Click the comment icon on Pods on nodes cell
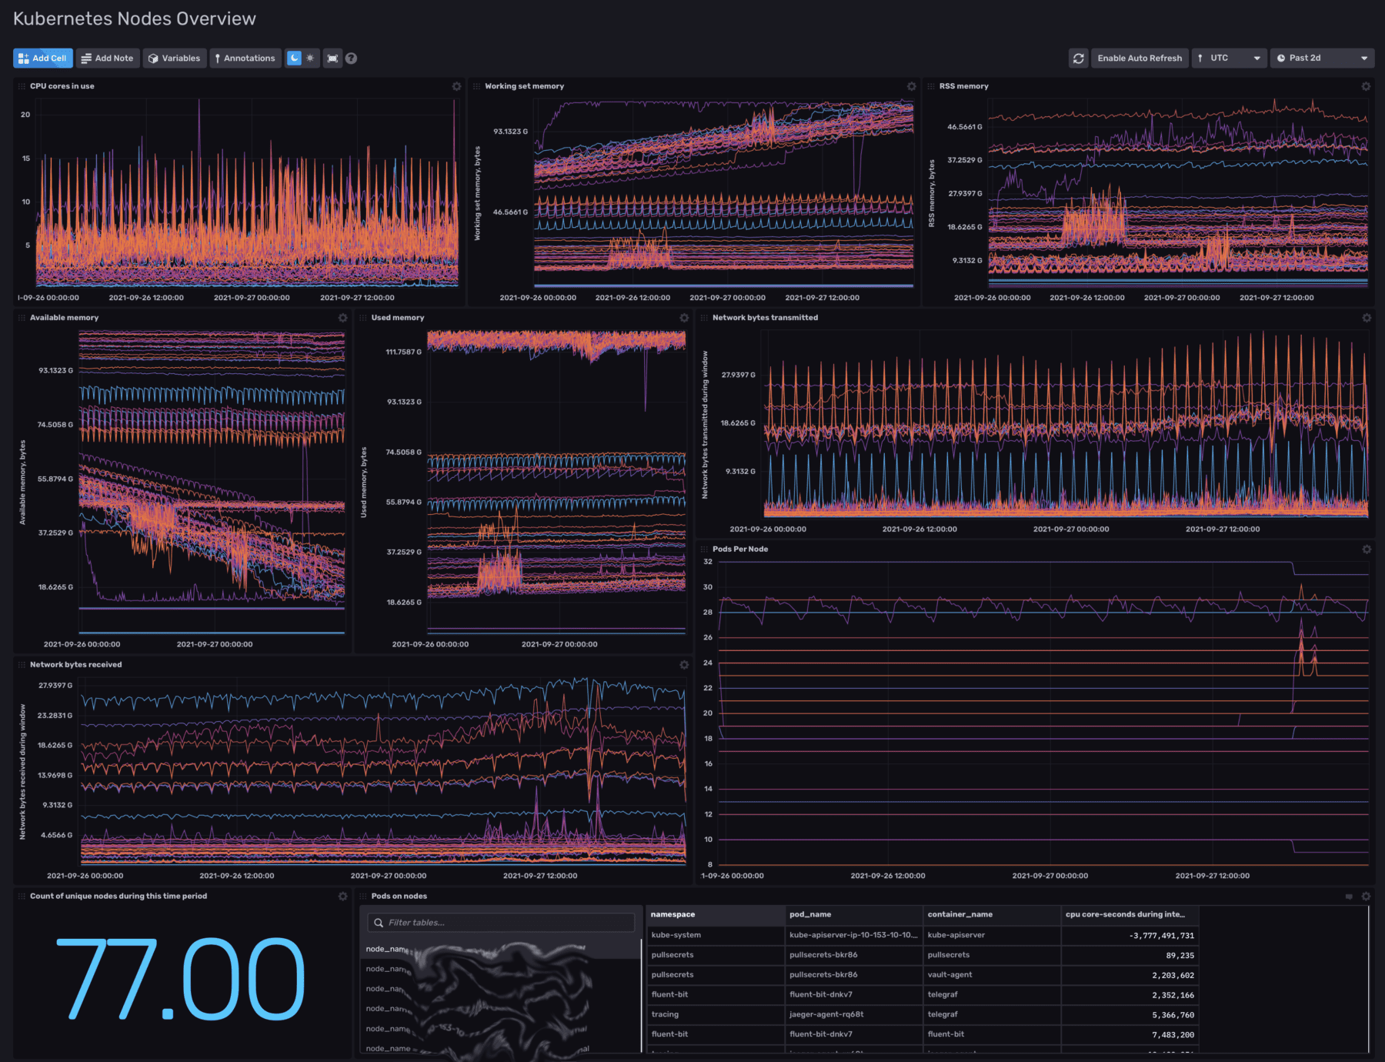 point(1349,896)
